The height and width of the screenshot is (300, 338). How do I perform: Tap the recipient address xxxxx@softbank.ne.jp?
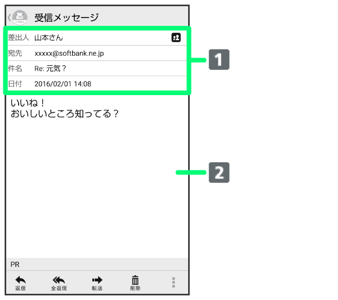pos(69,53)
